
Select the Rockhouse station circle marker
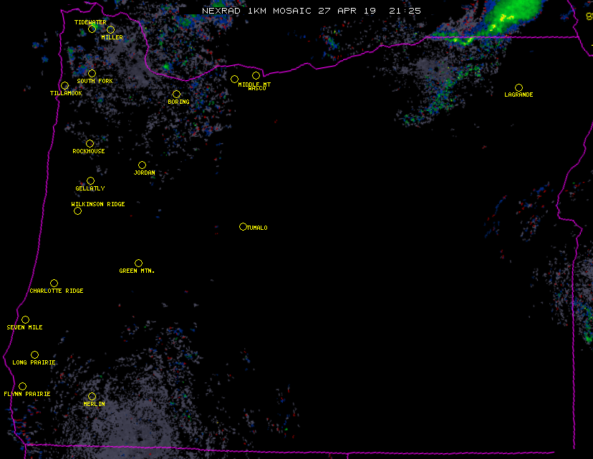(90, 144)
